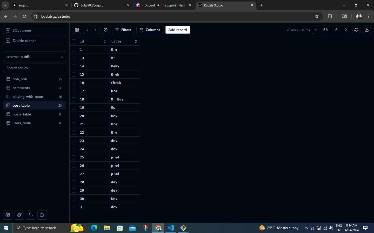The height and width of the screenshot is (233, 374).
Task: Click the Add record button
Action: click(178, 30)
